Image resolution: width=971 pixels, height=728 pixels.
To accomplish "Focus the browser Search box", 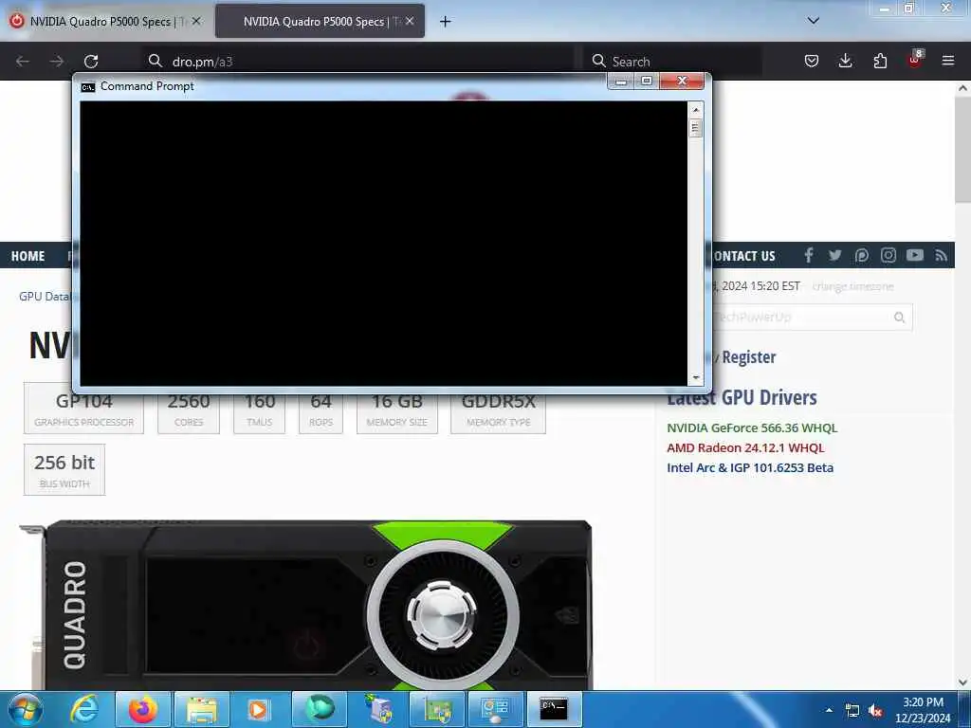I will (x=672, y=62).
